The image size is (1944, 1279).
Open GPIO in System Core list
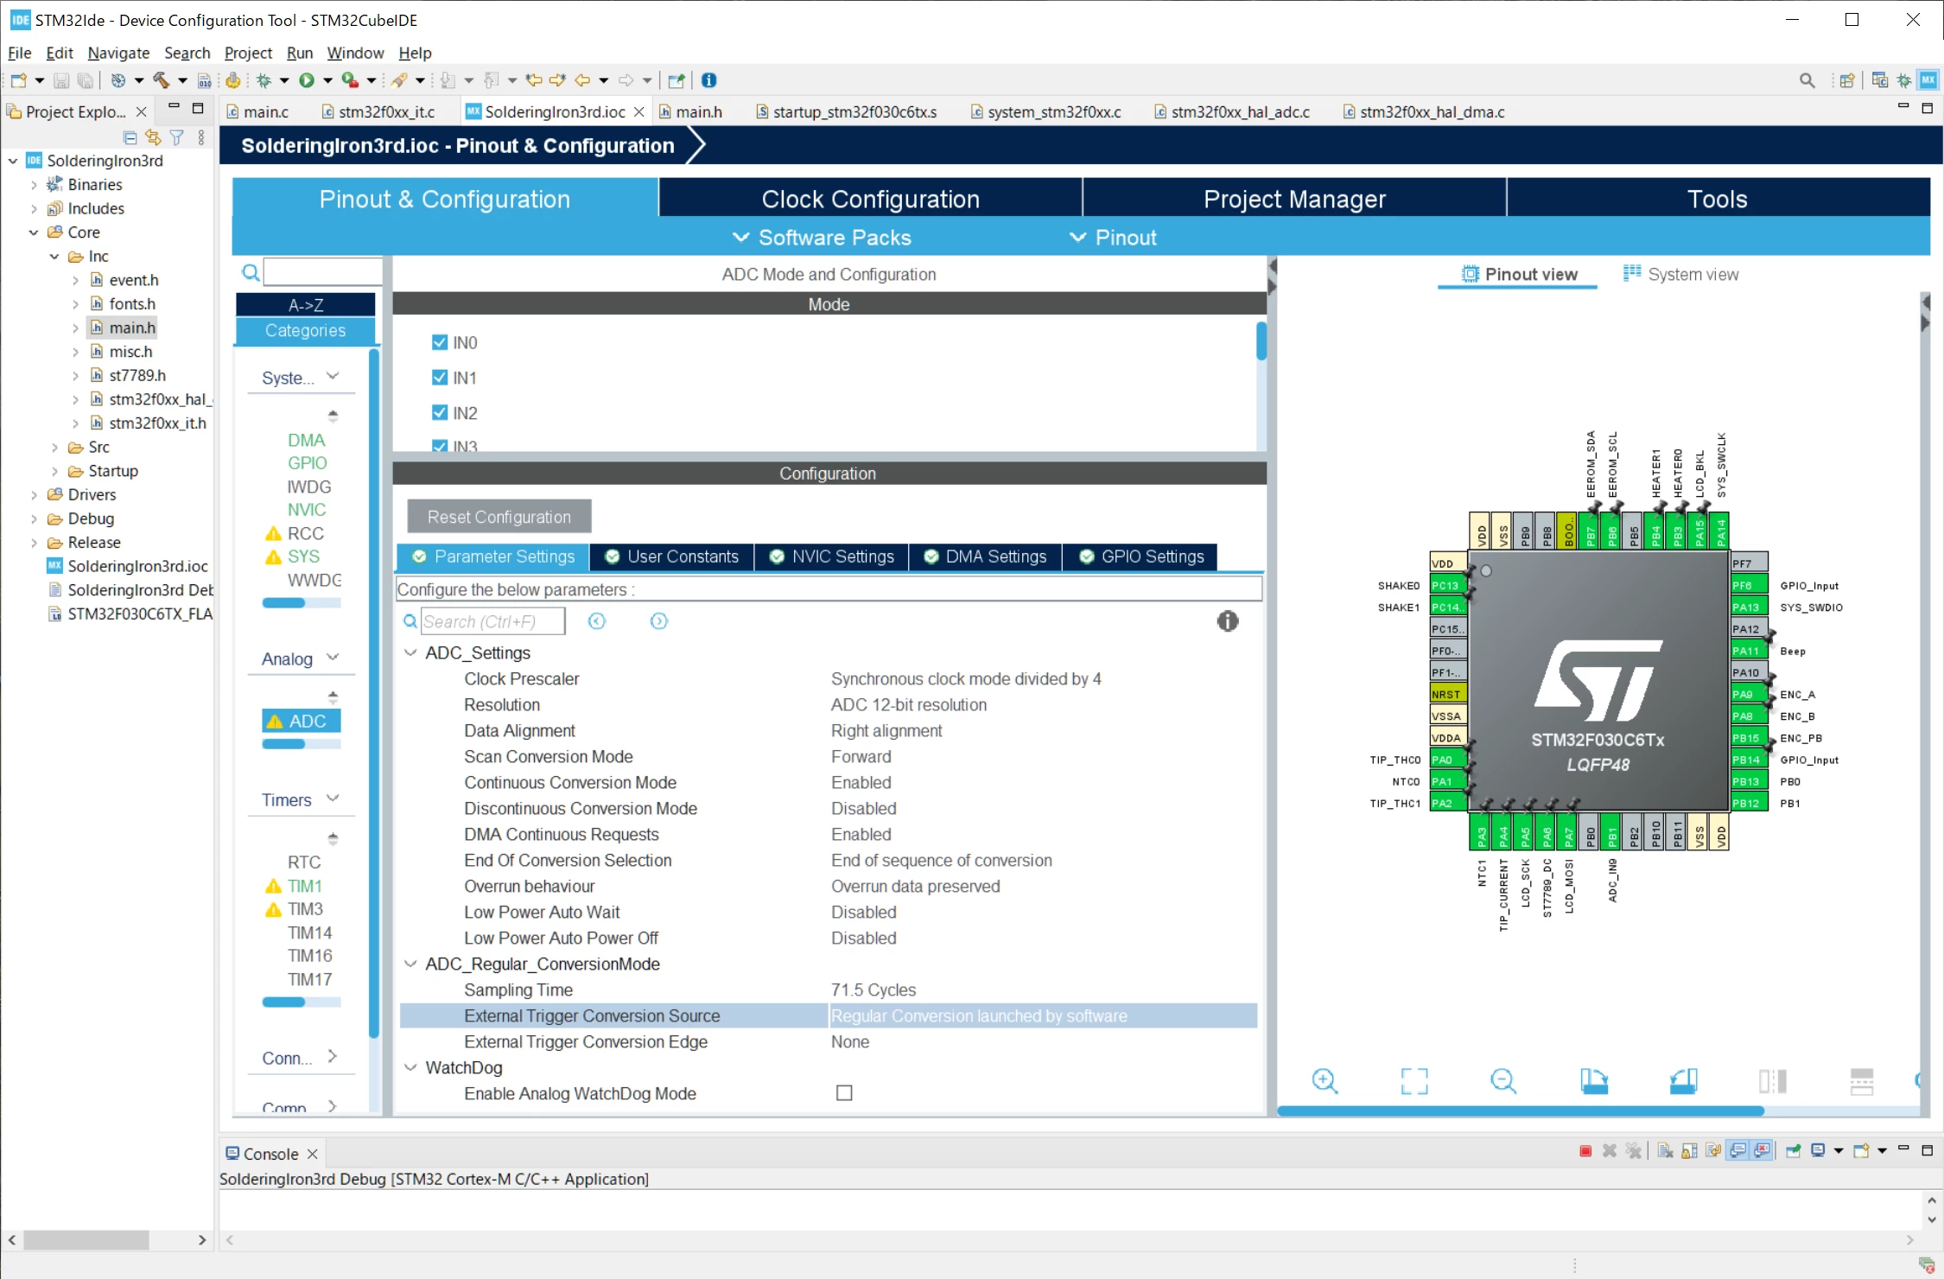click(308, 463)
